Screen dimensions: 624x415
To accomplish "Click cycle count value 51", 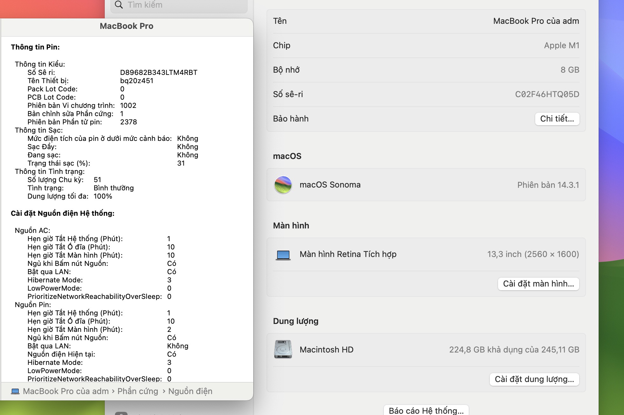I will pos(97,180).
